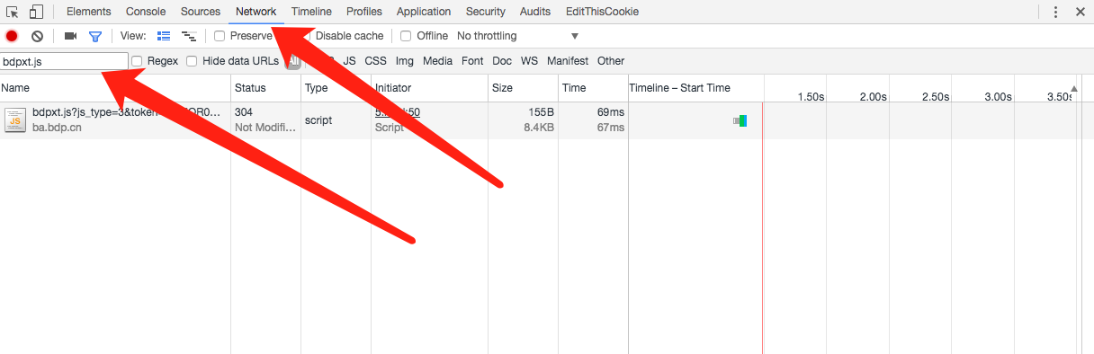This screenshot has width=1094, height=354.
Task: Show overview waterfall view icon
Action: (x=189, y=36)
